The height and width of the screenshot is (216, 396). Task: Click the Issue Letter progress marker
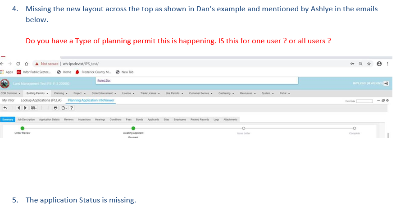point(243,128)
